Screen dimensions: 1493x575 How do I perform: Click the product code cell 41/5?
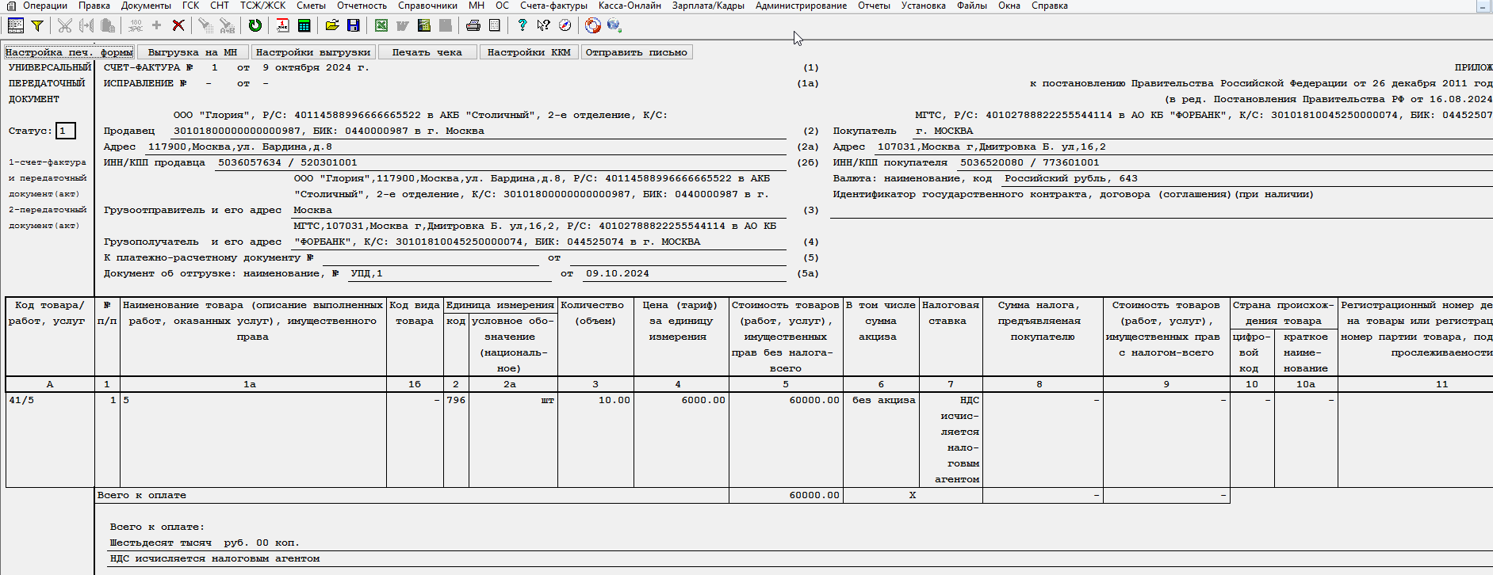pyautogui.click(x=50, y=440)
